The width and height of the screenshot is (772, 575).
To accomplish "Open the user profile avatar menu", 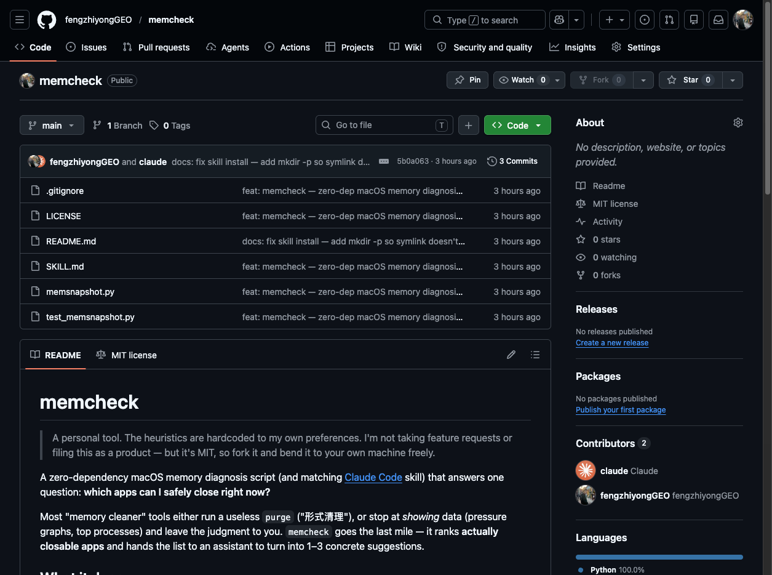I will pyautogui.click(x=743, y=20).
